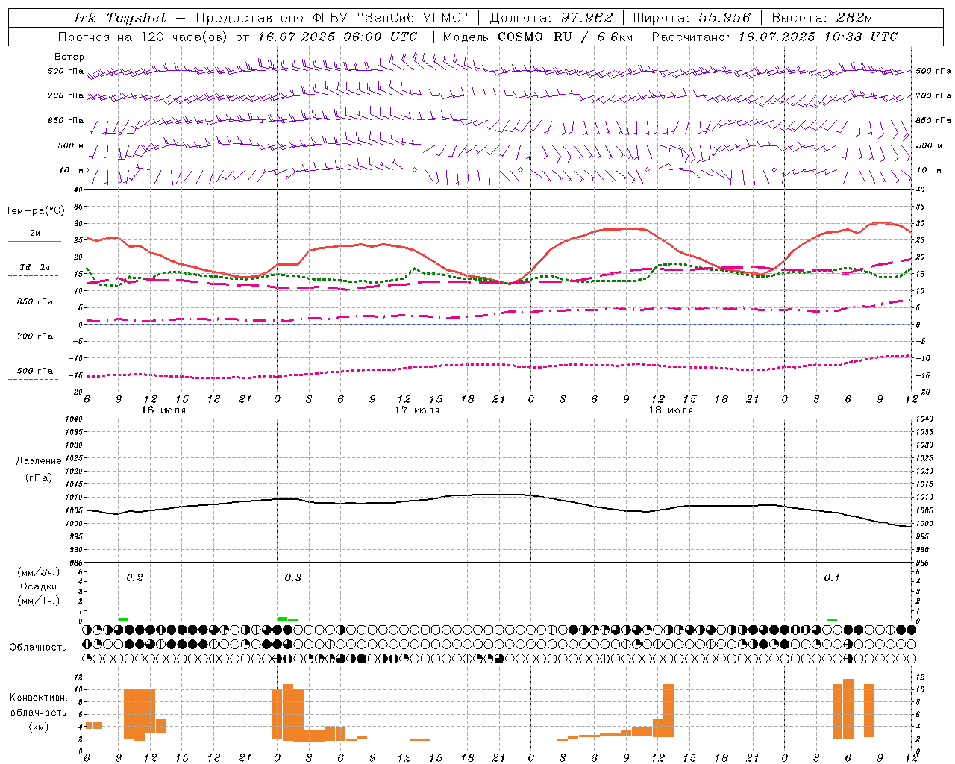Screen dimensions: 955x764
Task: Click the (мм/1ч.) precipitation unit label
Action: pyautogui.click(x=39, y=601)
